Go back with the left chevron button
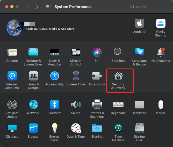This screenshot has width=173, height=147. point(28,7)
